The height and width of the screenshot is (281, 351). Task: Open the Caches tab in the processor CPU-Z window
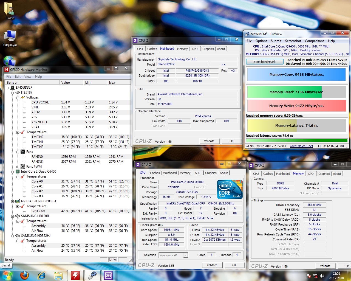click(x=155, y=173)
